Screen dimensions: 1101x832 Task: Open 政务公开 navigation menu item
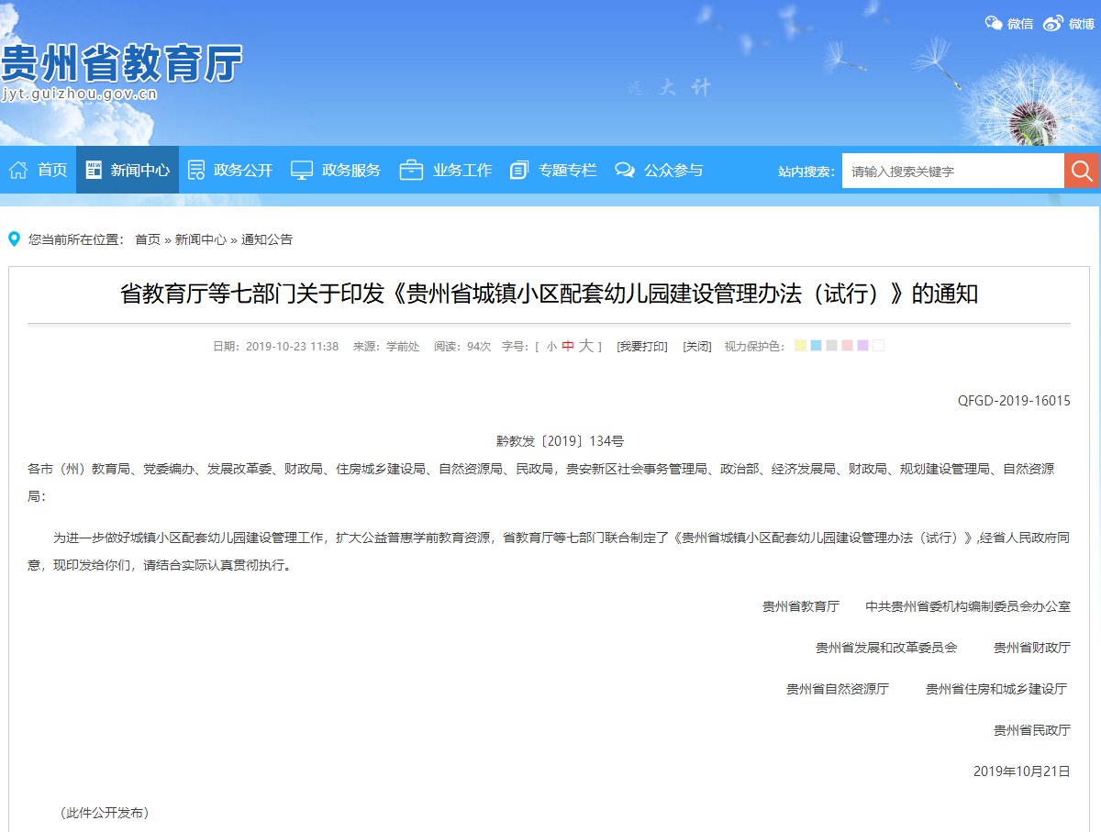243,170
